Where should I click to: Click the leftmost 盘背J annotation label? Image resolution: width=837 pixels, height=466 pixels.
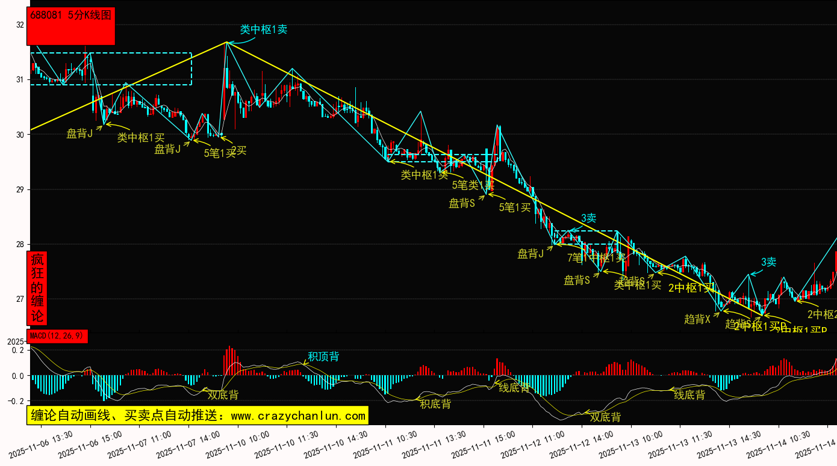[x=79, y=133]
